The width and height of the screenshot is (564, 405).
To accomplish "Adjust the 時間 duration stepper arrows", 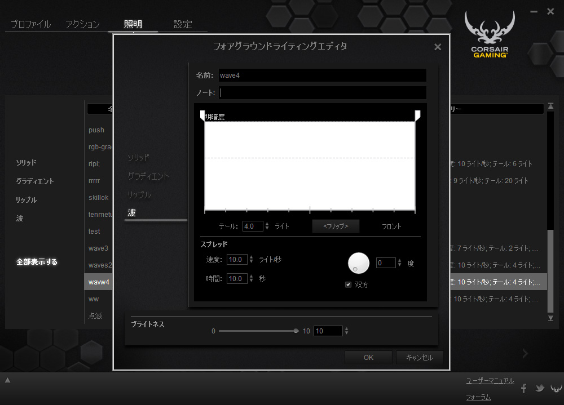I will [x=252, y=279].
